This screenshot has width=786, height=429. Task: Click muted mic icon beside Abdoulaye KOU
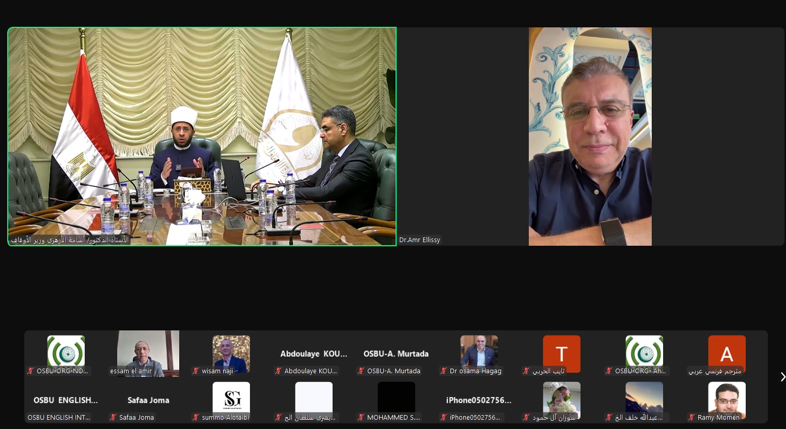278,371
